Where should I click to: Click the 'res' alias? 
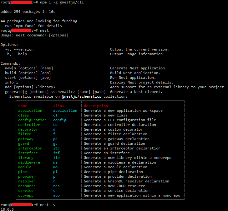[56, 186]
